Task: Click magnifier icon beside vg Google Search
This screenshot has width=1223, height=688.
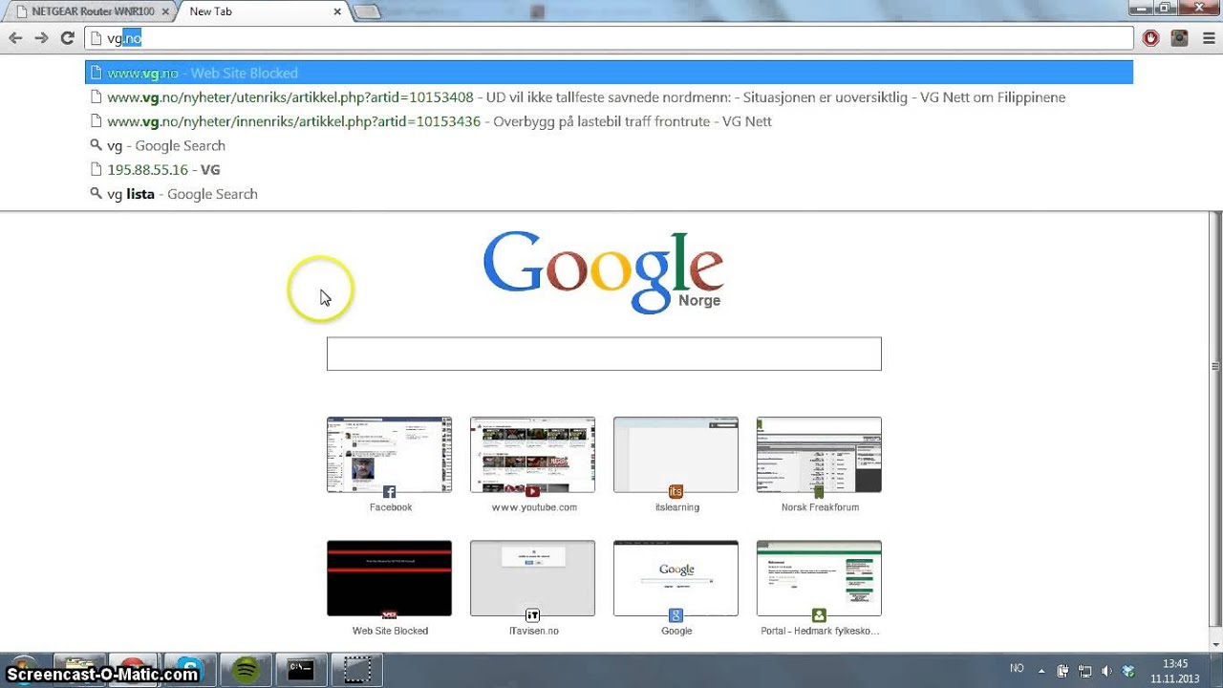Action: [x=96, y=145]
